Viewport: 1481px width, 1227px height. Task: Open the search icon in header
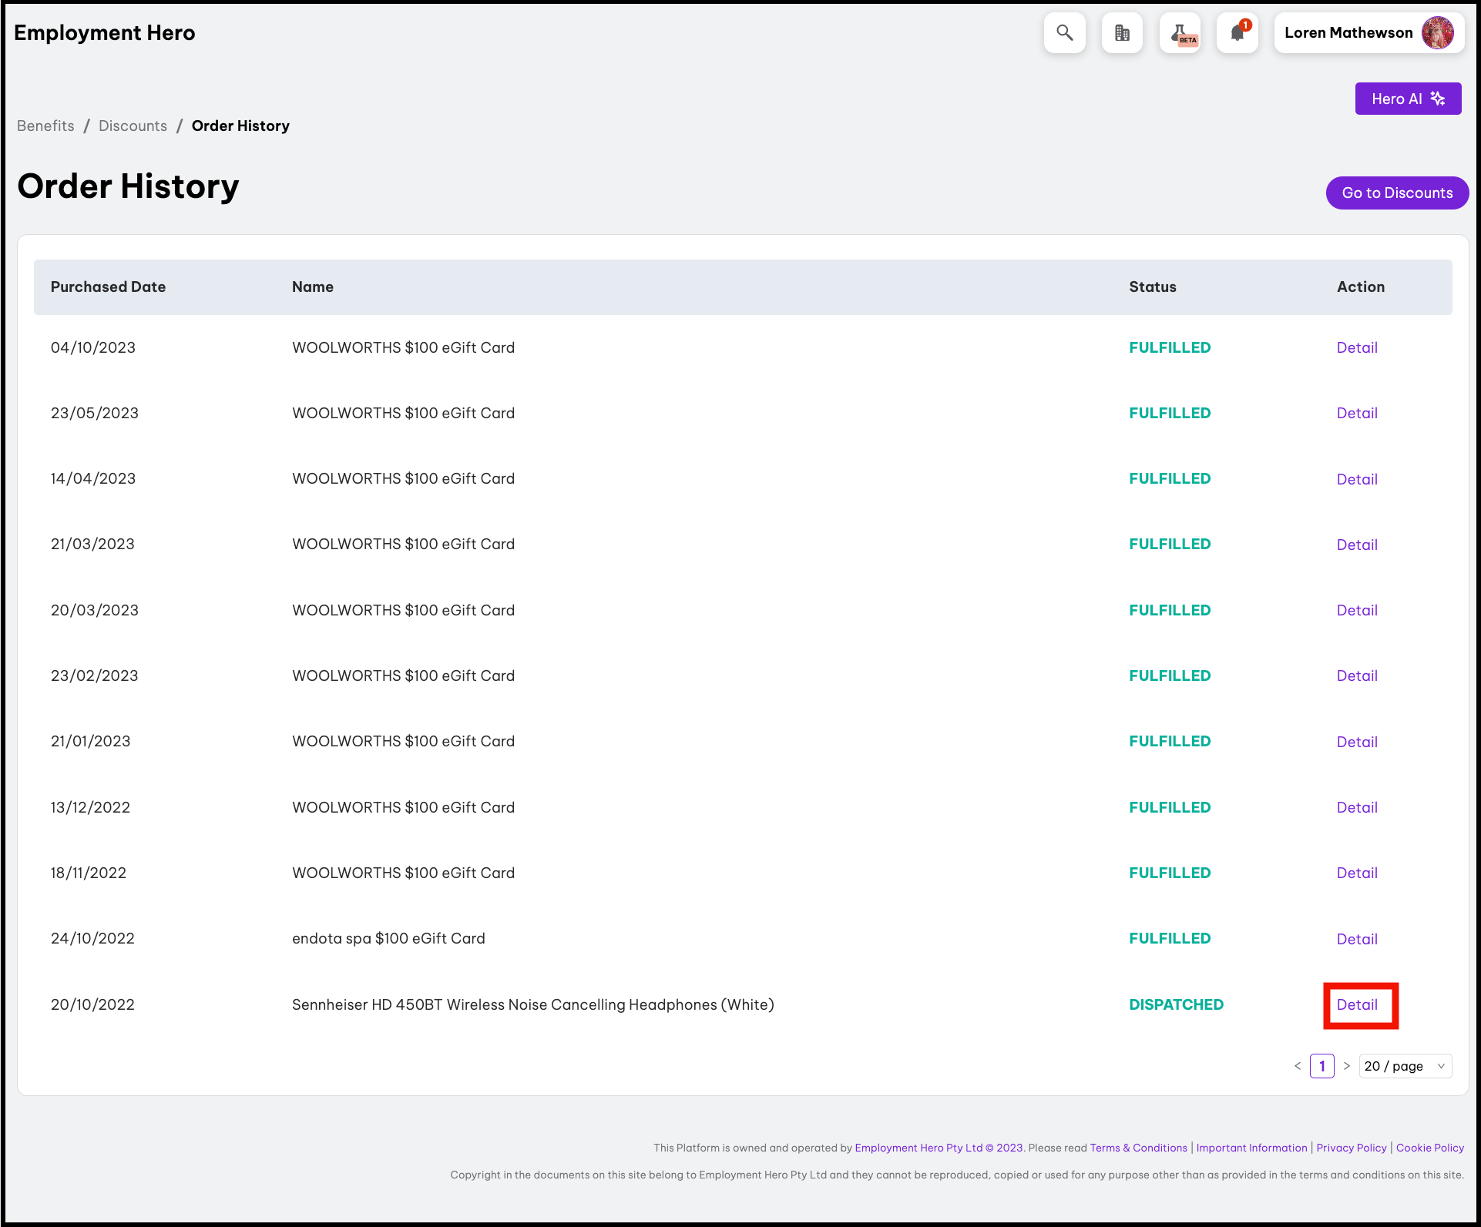coord(1064,33)
